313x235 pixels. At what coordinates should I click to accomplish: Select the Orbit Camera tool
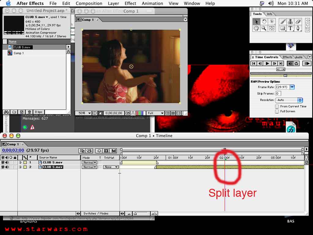(272, 22)
